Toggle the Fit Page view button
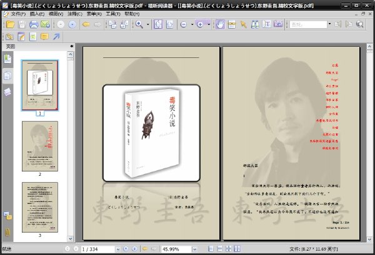Image resolution: width=375 pixels, height=255 pixels. (158, 24)
